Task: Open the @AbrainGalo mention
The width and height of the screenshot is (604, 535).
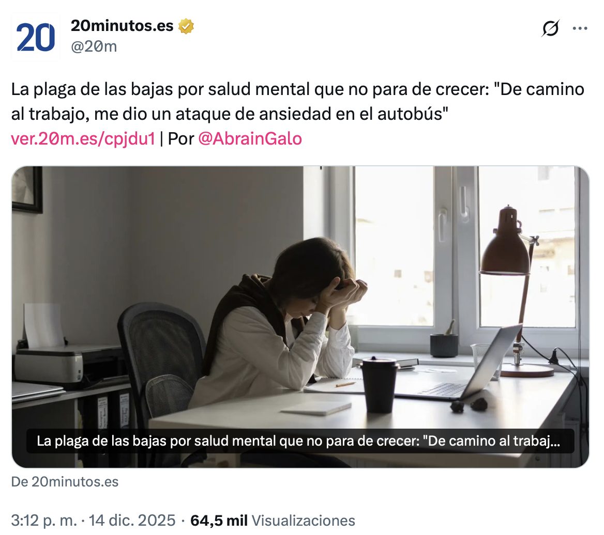Action: [250, 138]
